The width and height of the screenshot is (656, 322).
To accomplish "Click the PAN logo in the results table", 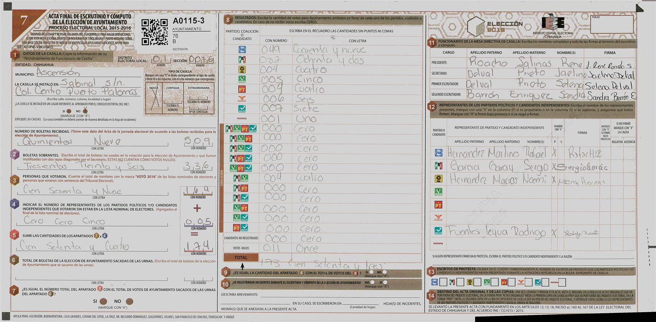I will (x=242, y=50).
